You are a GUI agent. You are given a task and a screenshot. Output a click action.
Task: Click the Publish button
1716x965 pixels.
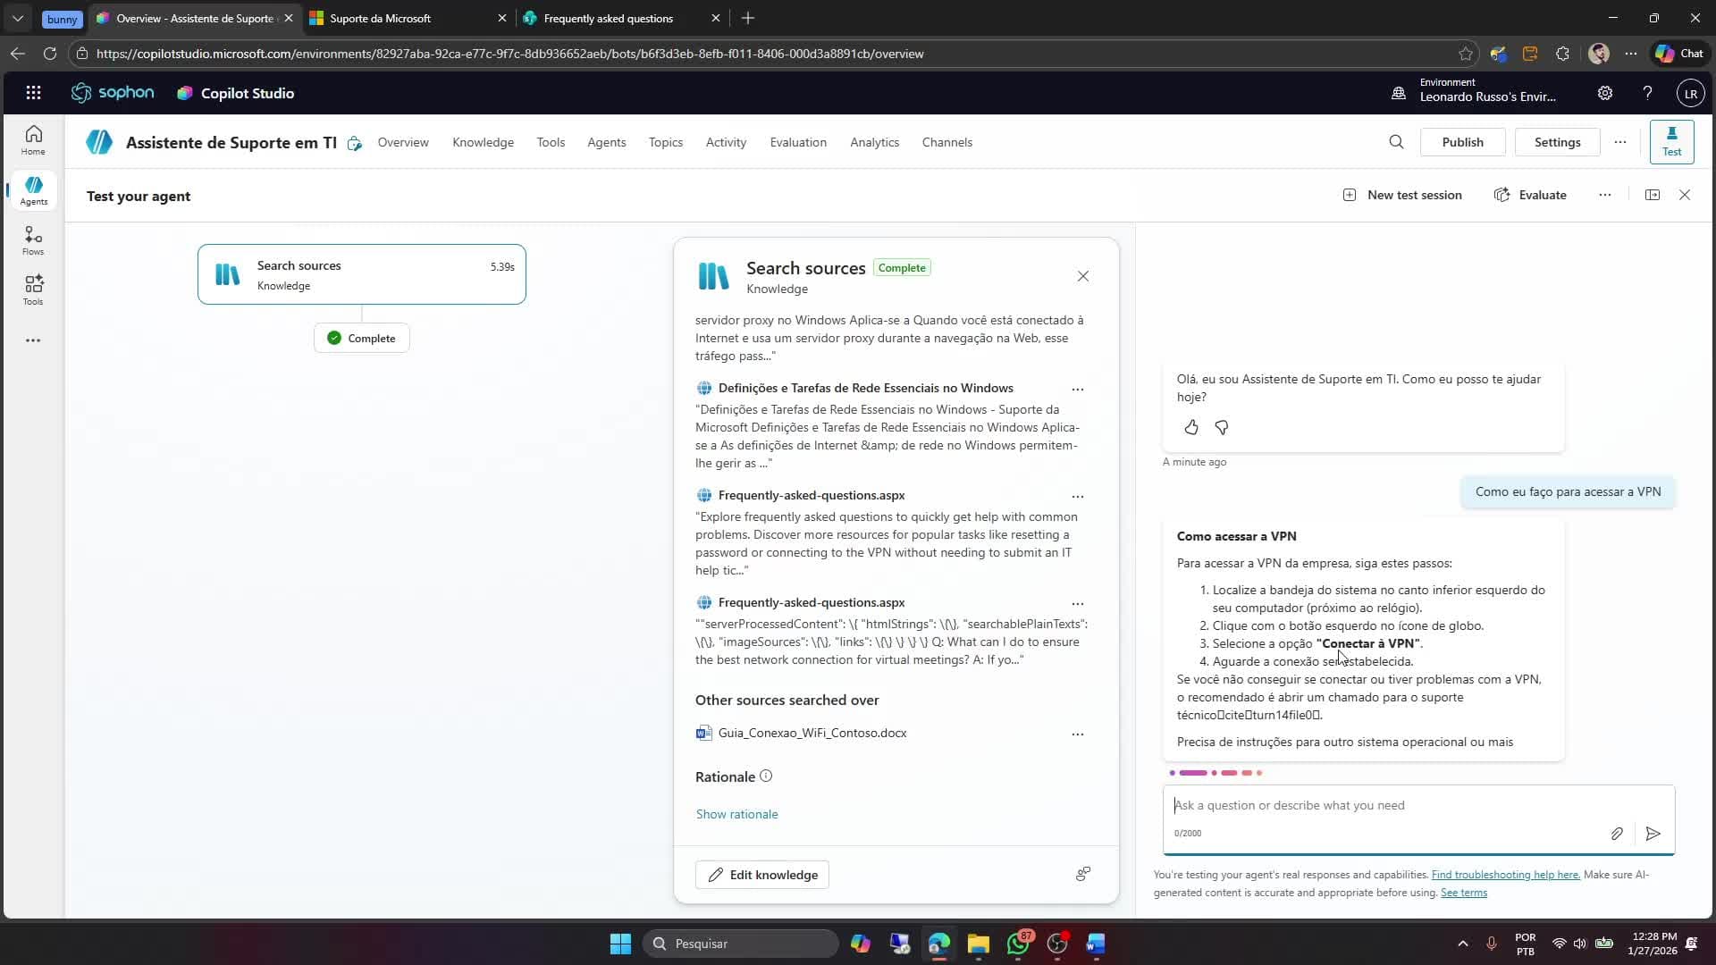point(1462,141)
